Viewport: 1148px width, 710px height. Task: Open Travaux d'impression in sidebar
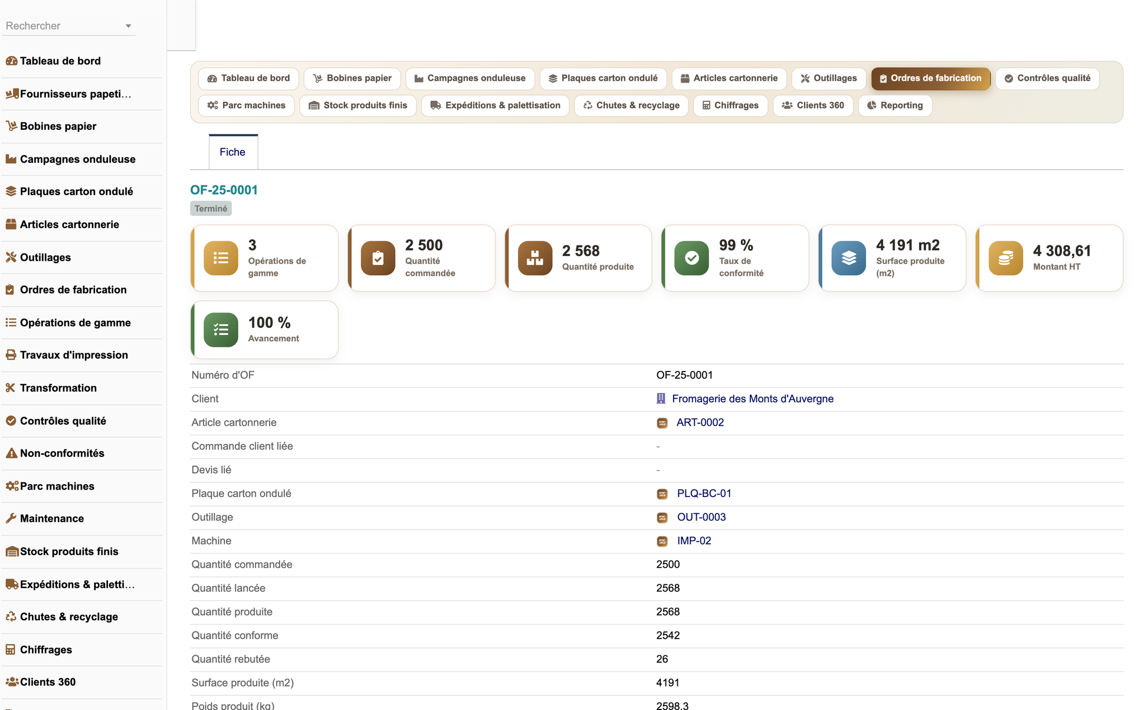point(74,355)
